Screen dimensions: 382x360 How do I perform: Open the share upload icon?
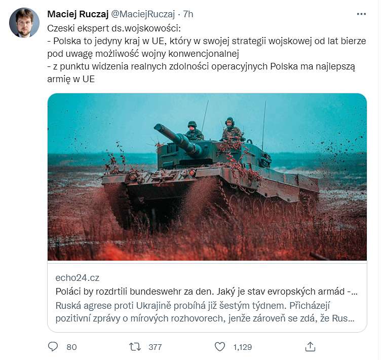pos(310,347)
